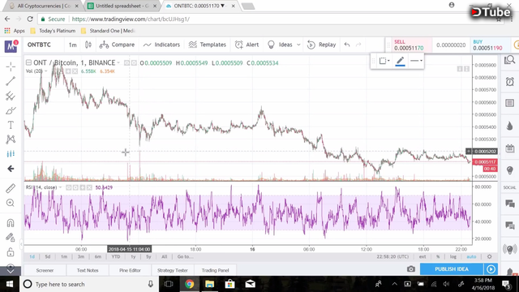This screenshot has height=292, width=519.
Task: Set chart range to YTD
Action: [x=115, y=256]
